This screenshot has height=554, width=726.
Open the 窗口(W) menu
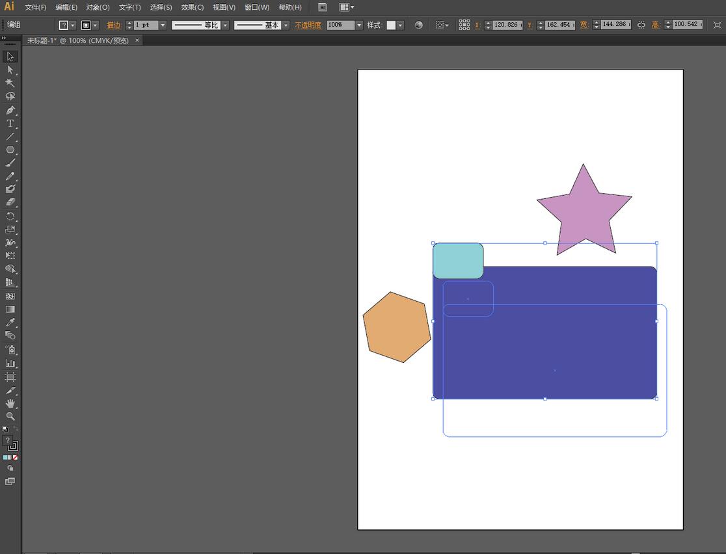click(x=257, y=7)
